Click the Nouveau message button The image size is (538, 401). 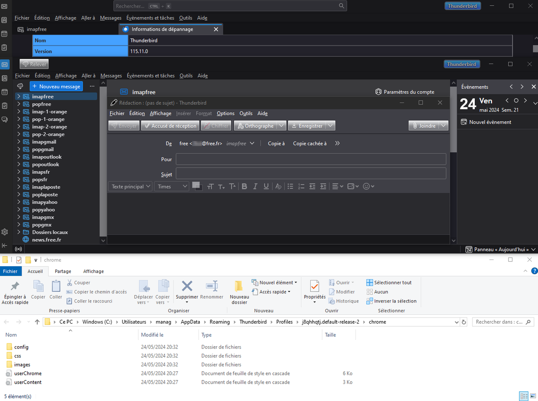56,86
